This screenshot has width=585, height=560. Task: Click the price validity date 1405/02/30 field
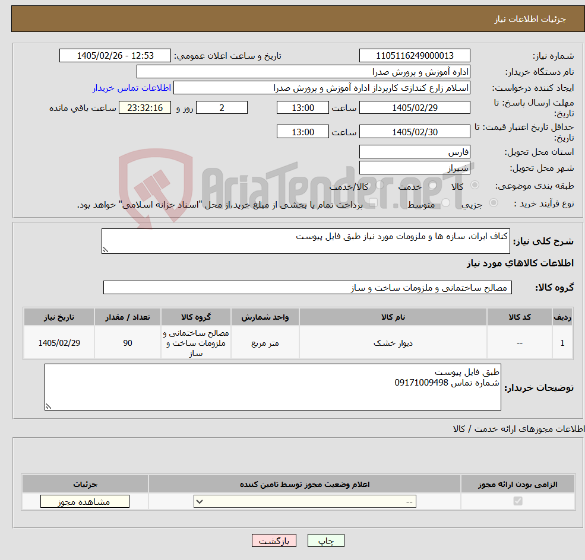coord(415,132)
